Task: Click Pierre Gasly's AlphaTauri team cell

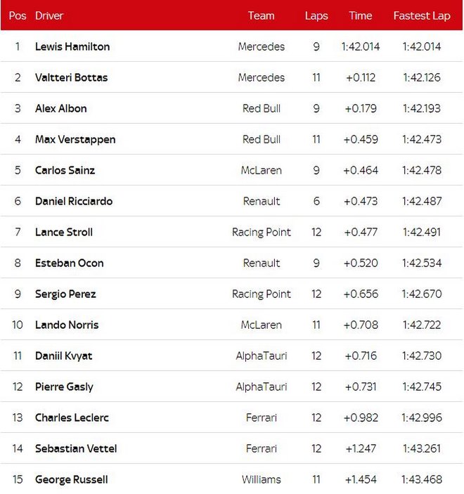Action: 262,386
